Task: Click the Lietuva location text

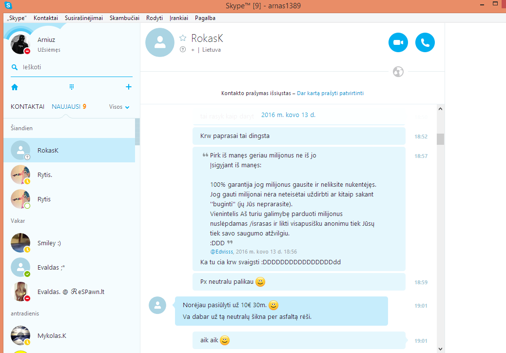Action: point(212,50)
